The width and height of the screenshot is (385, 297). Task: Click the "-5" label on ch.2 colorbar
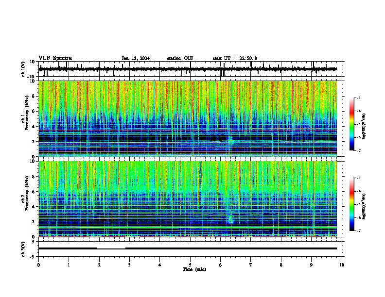pyautogui.click(x=359, y=204)
